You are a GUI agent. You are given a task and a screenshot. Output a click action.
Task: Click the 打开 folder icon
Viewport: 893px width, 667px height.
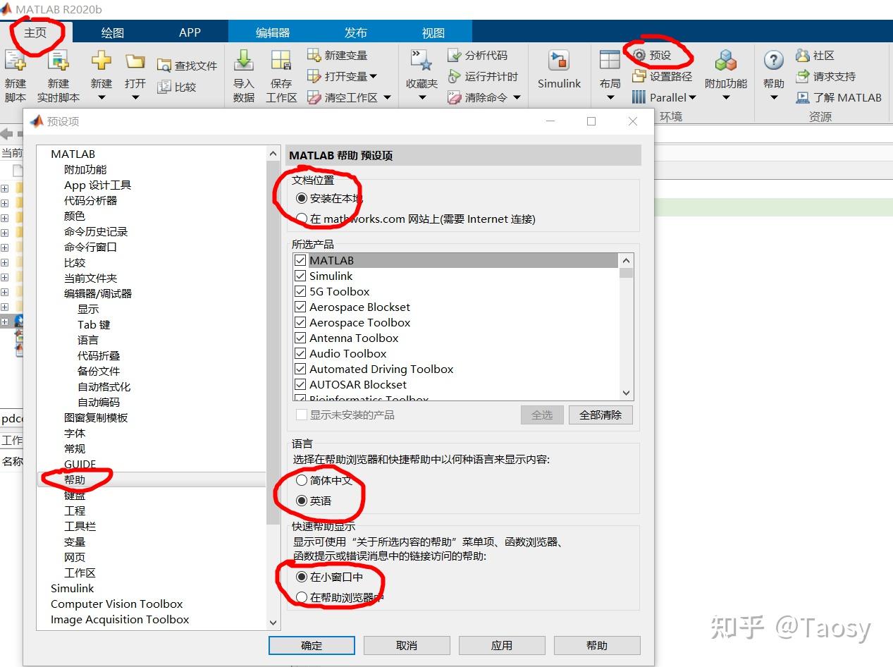click(135, 61)
